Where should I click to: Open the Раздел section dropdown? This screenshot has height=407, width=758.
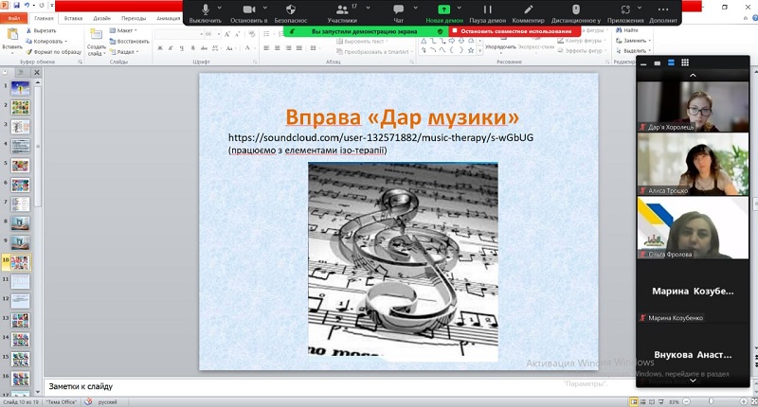125,52
